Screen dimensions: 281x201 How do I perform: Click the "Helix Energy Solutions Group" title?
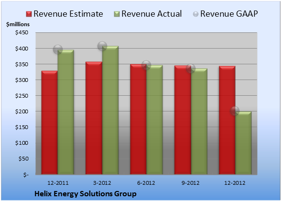point(86,194)
